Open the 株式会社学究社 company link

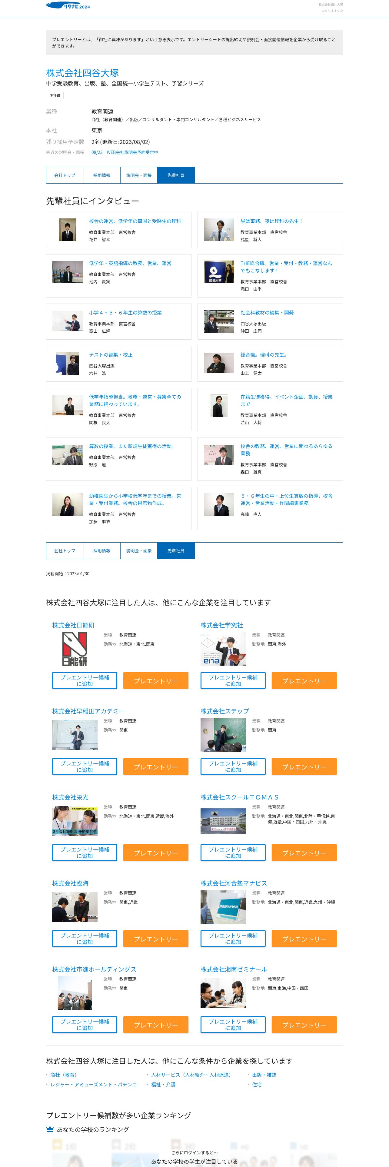(222, 625)
